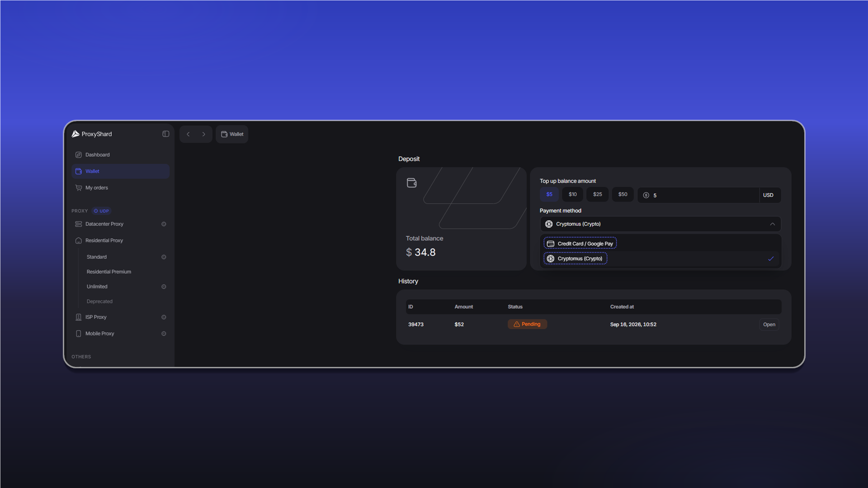The height and width of the screenshot is (488, 868).
Task: Click the Wallet breadcrumb tab
Action: pos(232,134)
